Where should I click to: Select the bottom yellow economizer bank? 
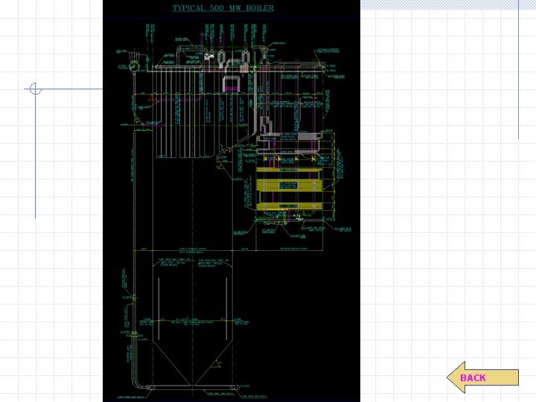pyautogui.click(x=289, y=206)
